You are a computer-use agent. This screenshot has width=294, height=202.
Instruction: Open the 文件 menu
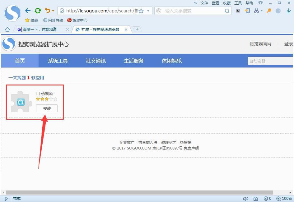click(x=204, y=3)
